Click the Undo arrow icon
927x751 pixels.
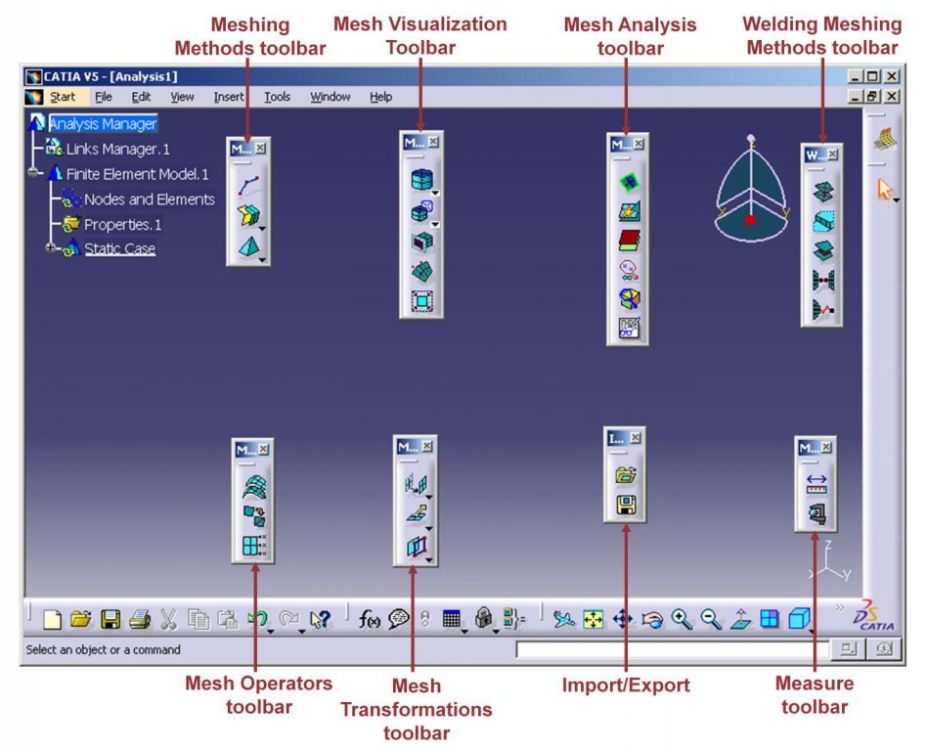tap(256, 619)
